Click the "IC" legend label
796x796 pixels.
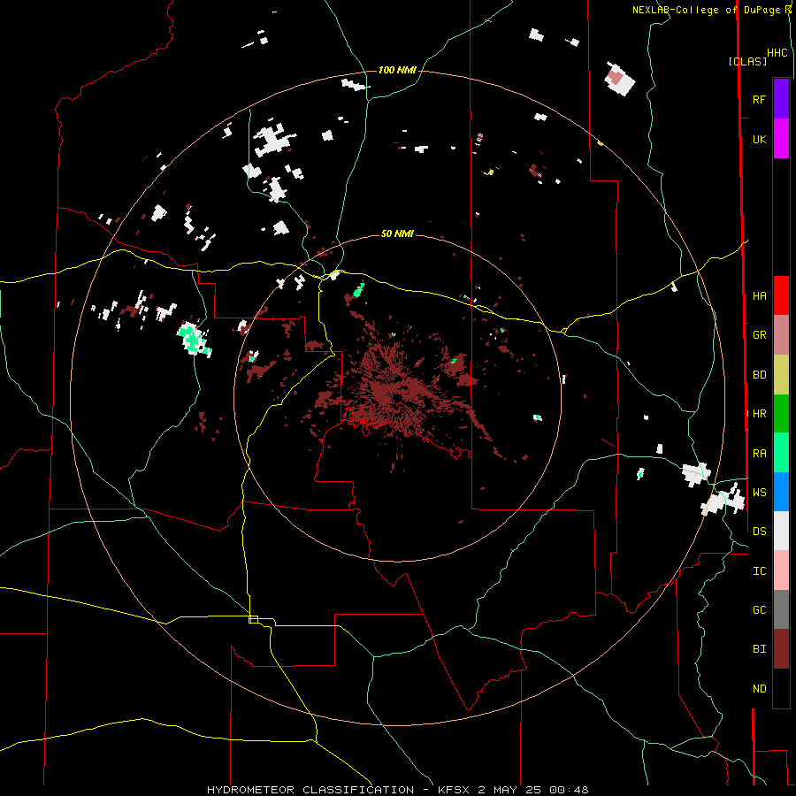(759, 571)
